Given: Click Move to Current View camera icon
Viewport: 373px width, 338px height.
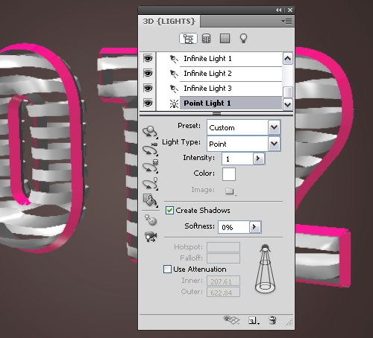Looking at the screenshot, I should (151, 237).
